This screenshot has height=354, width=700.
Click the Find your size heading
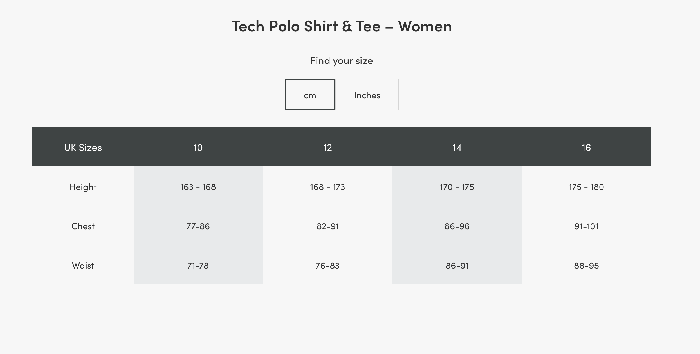(x=342, y=60)
